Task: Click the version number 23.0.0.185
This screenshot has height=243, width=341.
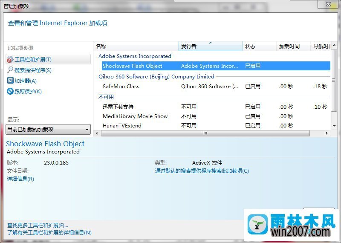Action: 56,163
